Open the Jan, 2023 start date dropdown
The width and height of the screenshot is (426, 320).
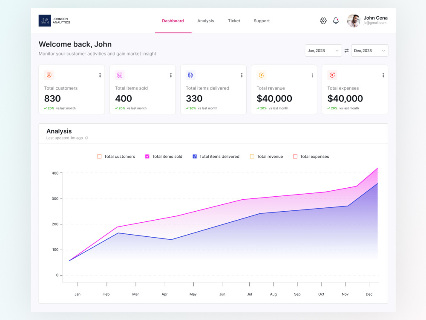323,51
